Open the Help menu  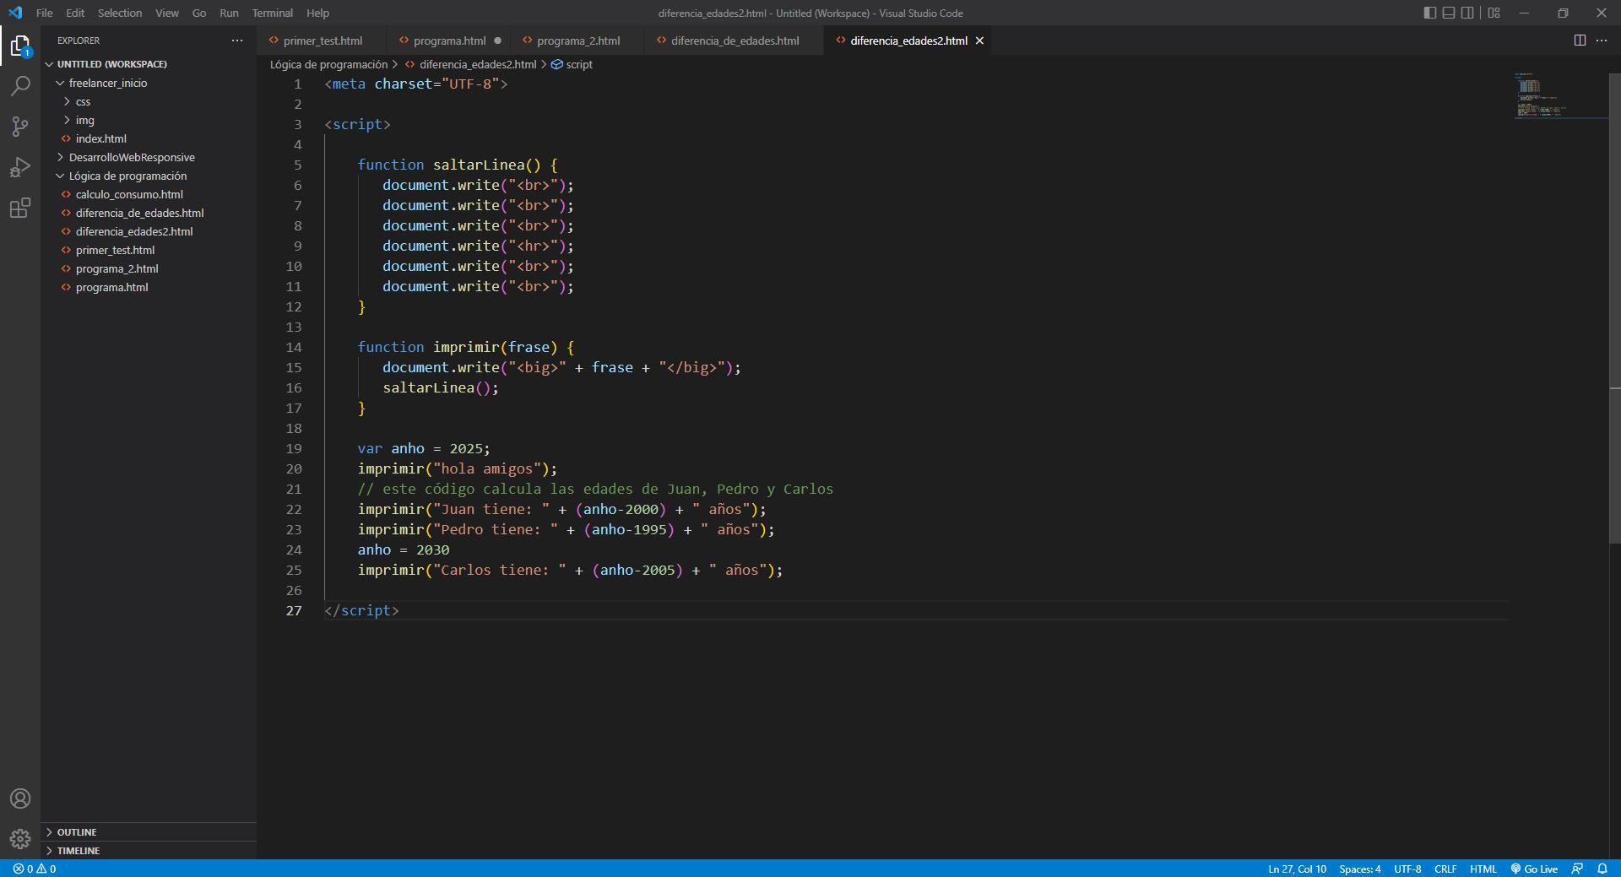point(317,13)
